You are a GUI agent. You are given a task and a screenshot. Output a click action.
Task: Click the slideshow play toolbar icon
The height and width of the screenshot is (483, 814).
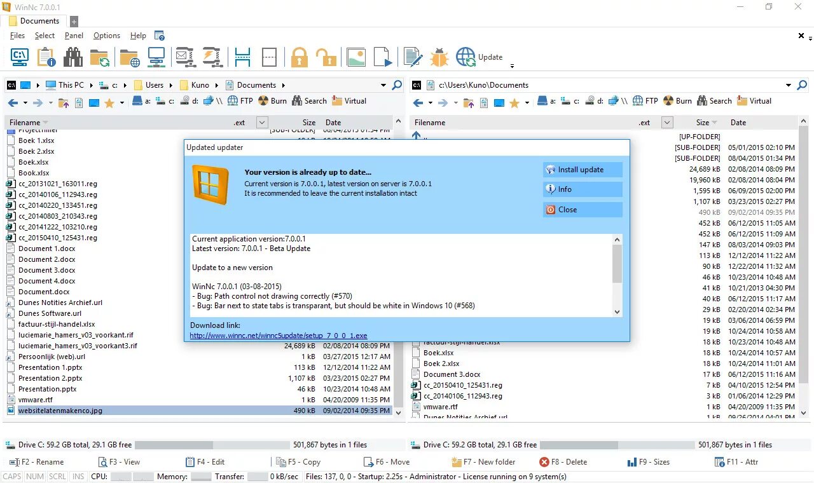[383, 57]
